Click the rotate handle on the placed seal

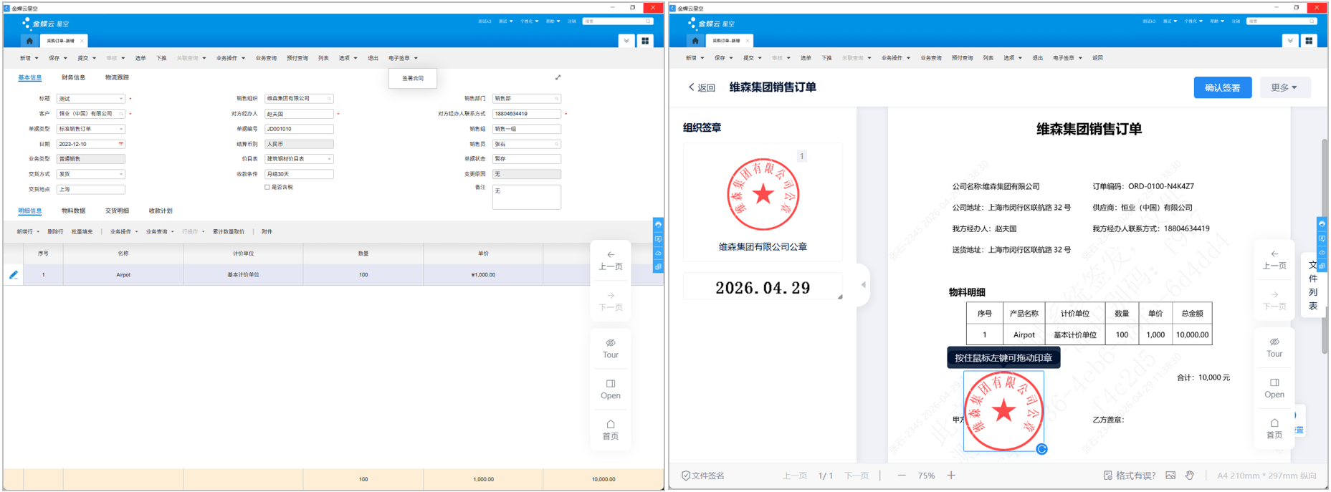(x=1041, y=449)
